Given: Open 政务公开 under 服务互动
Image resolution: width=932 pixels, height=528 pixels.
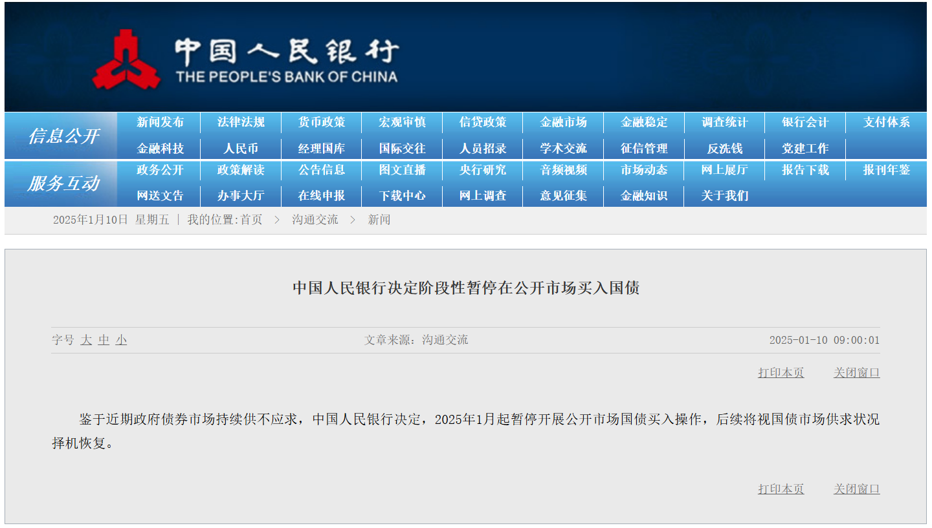Looking at the screenshot, I should coord(160,170).
